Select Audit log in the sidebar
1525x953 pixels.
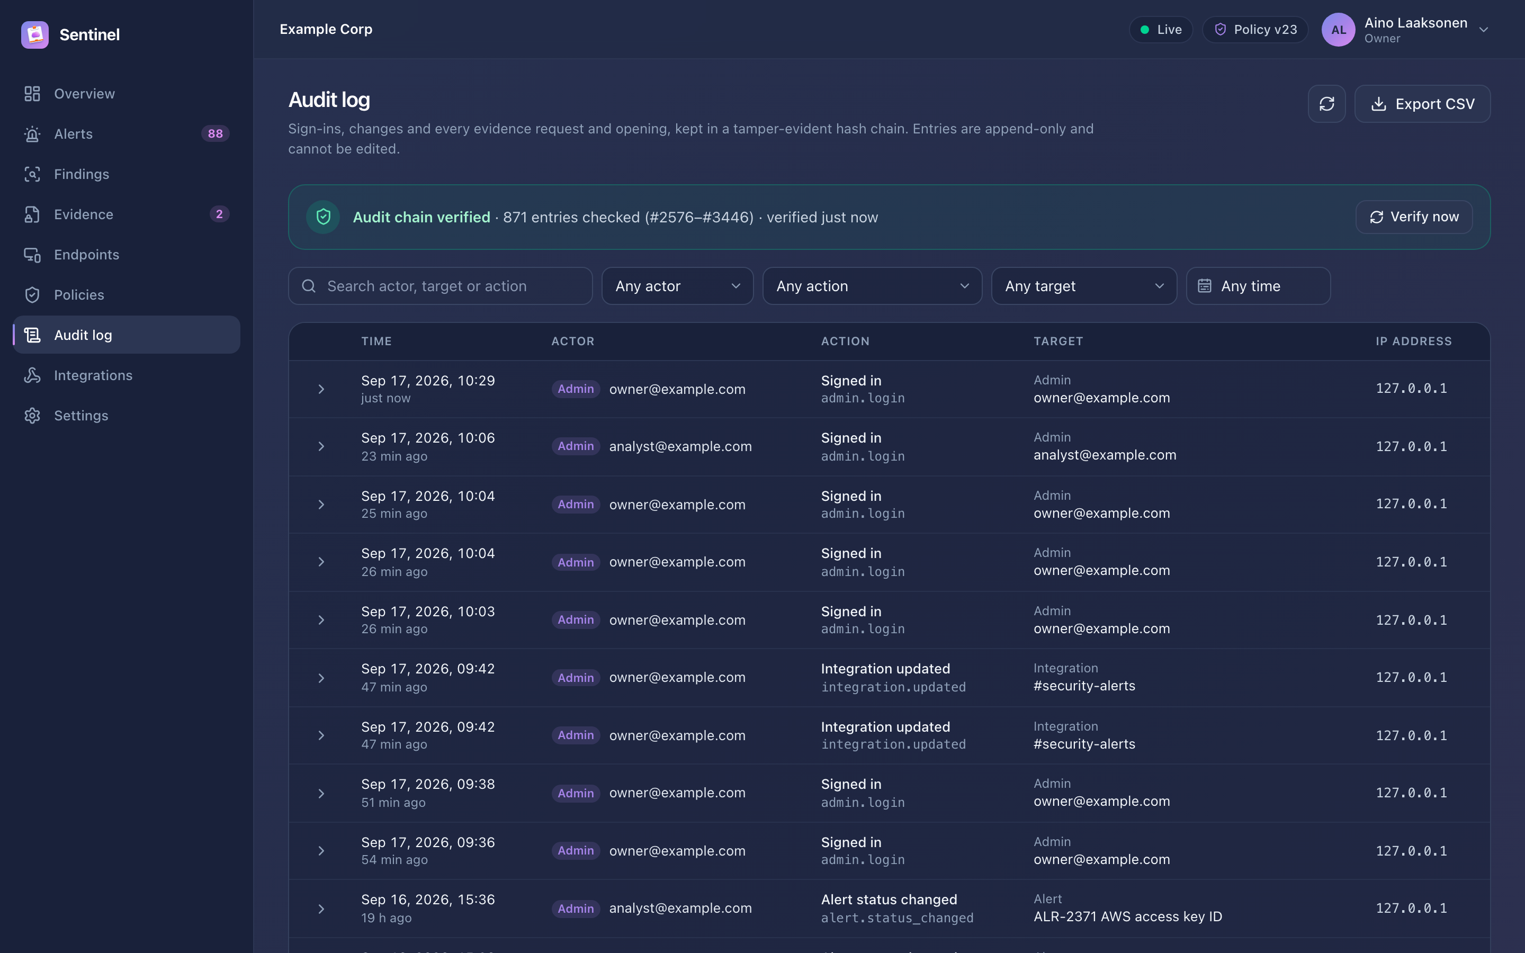[x=126, y=335]
